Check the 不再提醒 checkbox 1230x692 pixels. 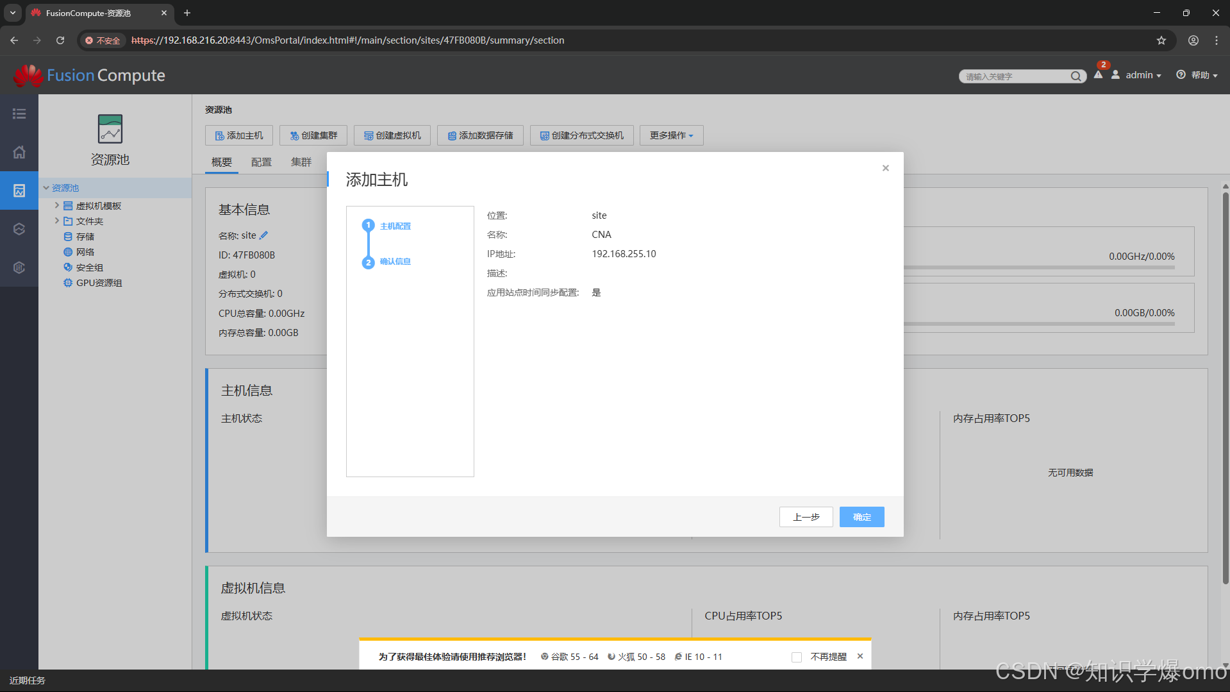(796, 657)
